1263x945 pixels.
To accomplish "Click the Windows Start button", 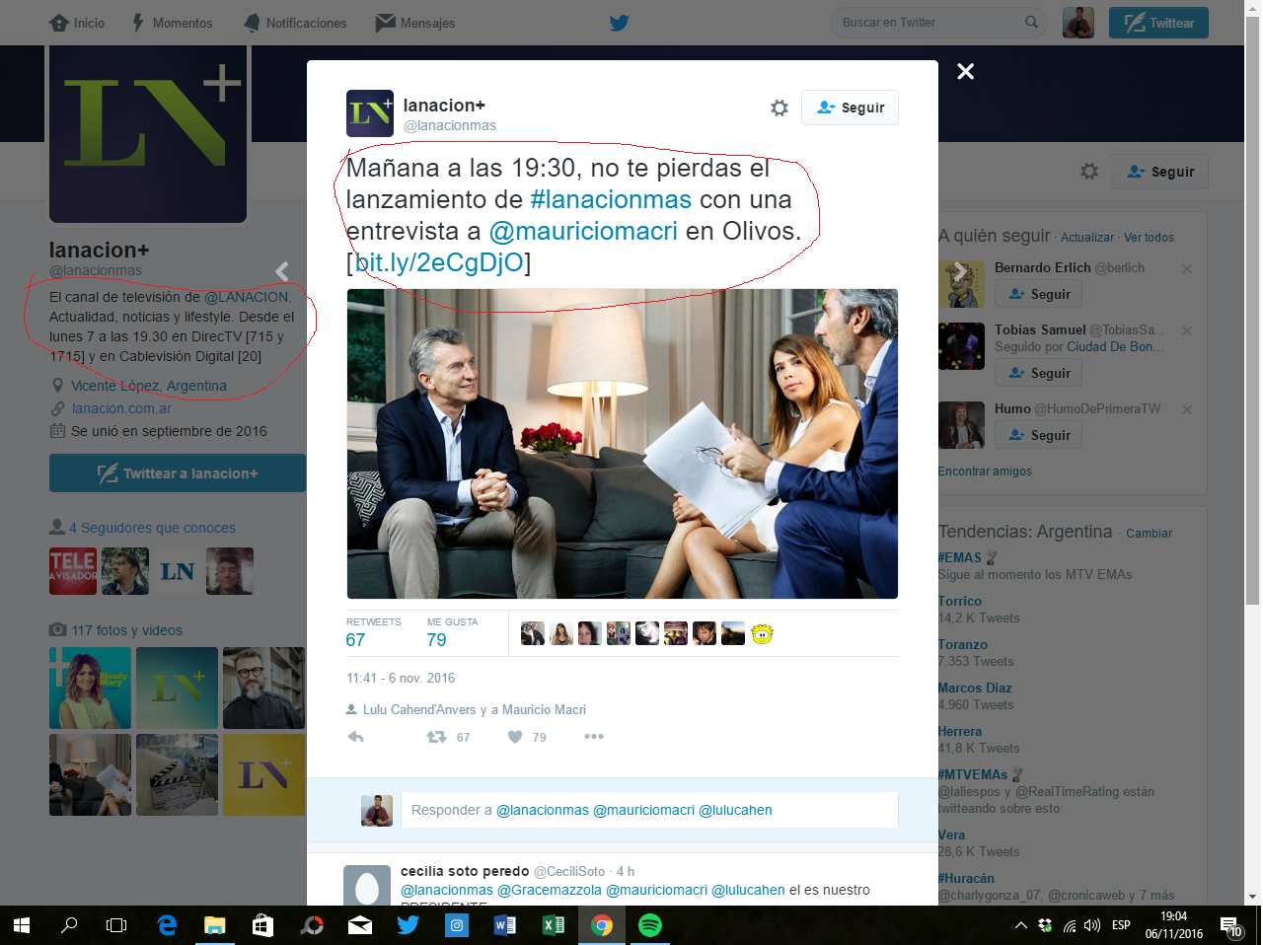I will pos(22,925).
